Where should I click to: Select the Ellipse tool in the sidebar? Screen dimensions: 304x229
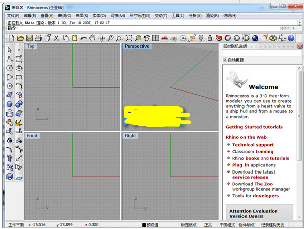click(19, 68)
